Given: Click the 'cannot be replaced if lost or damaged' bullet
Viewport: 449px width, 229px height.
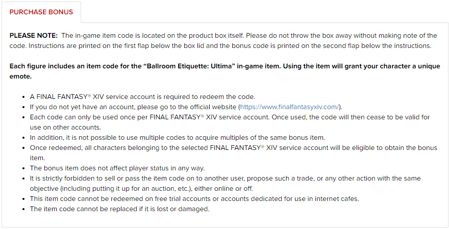Looking at the screenshot, I should click(x=120, y=209).
